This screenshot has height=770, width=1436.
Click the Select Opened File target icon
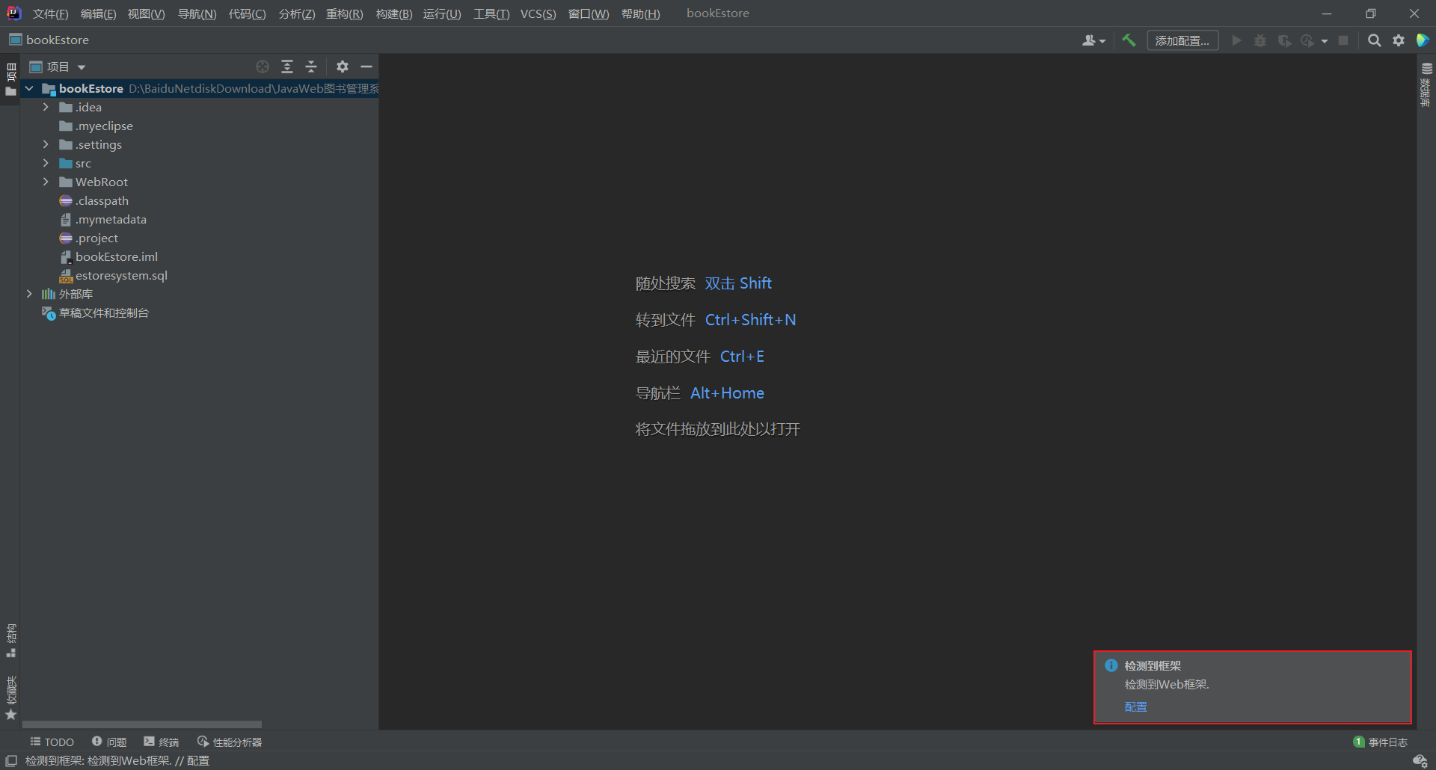(x=263, y=67)
